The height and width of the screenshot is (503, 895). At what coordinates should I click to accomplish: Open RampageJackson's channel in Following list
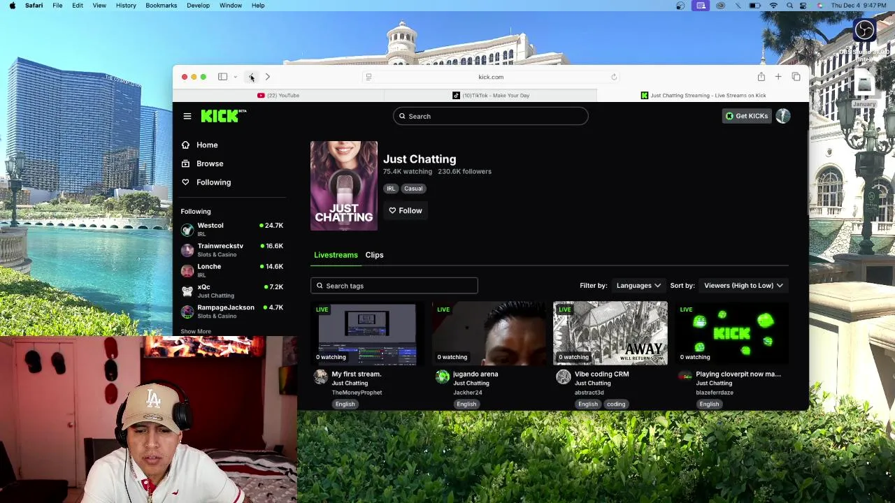[231, 311]
